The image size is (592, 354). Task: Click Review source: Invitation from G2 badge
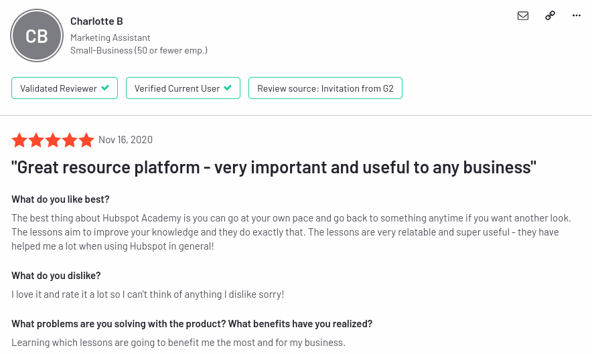pyautogui.click(x=325, y=88)
